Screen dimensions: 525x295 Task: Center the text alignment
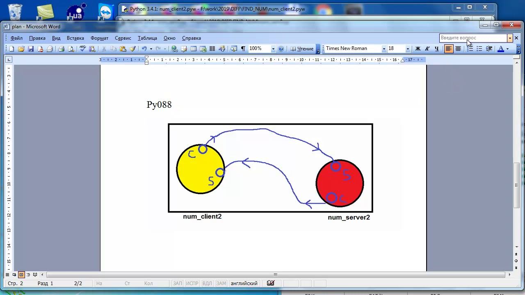click(458, 49)
